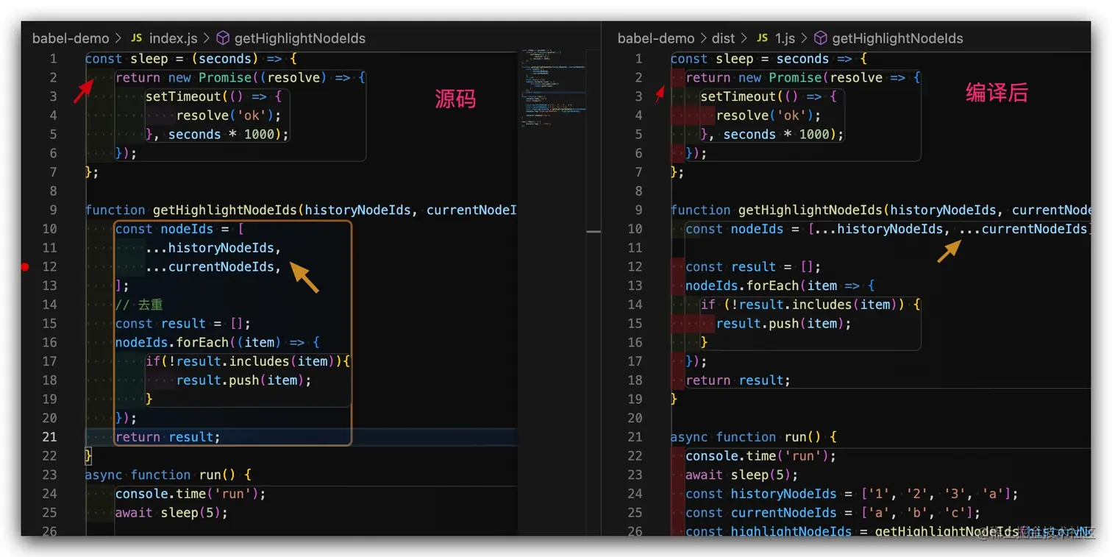Place cursor on the return result line 21

pos(168,436)
